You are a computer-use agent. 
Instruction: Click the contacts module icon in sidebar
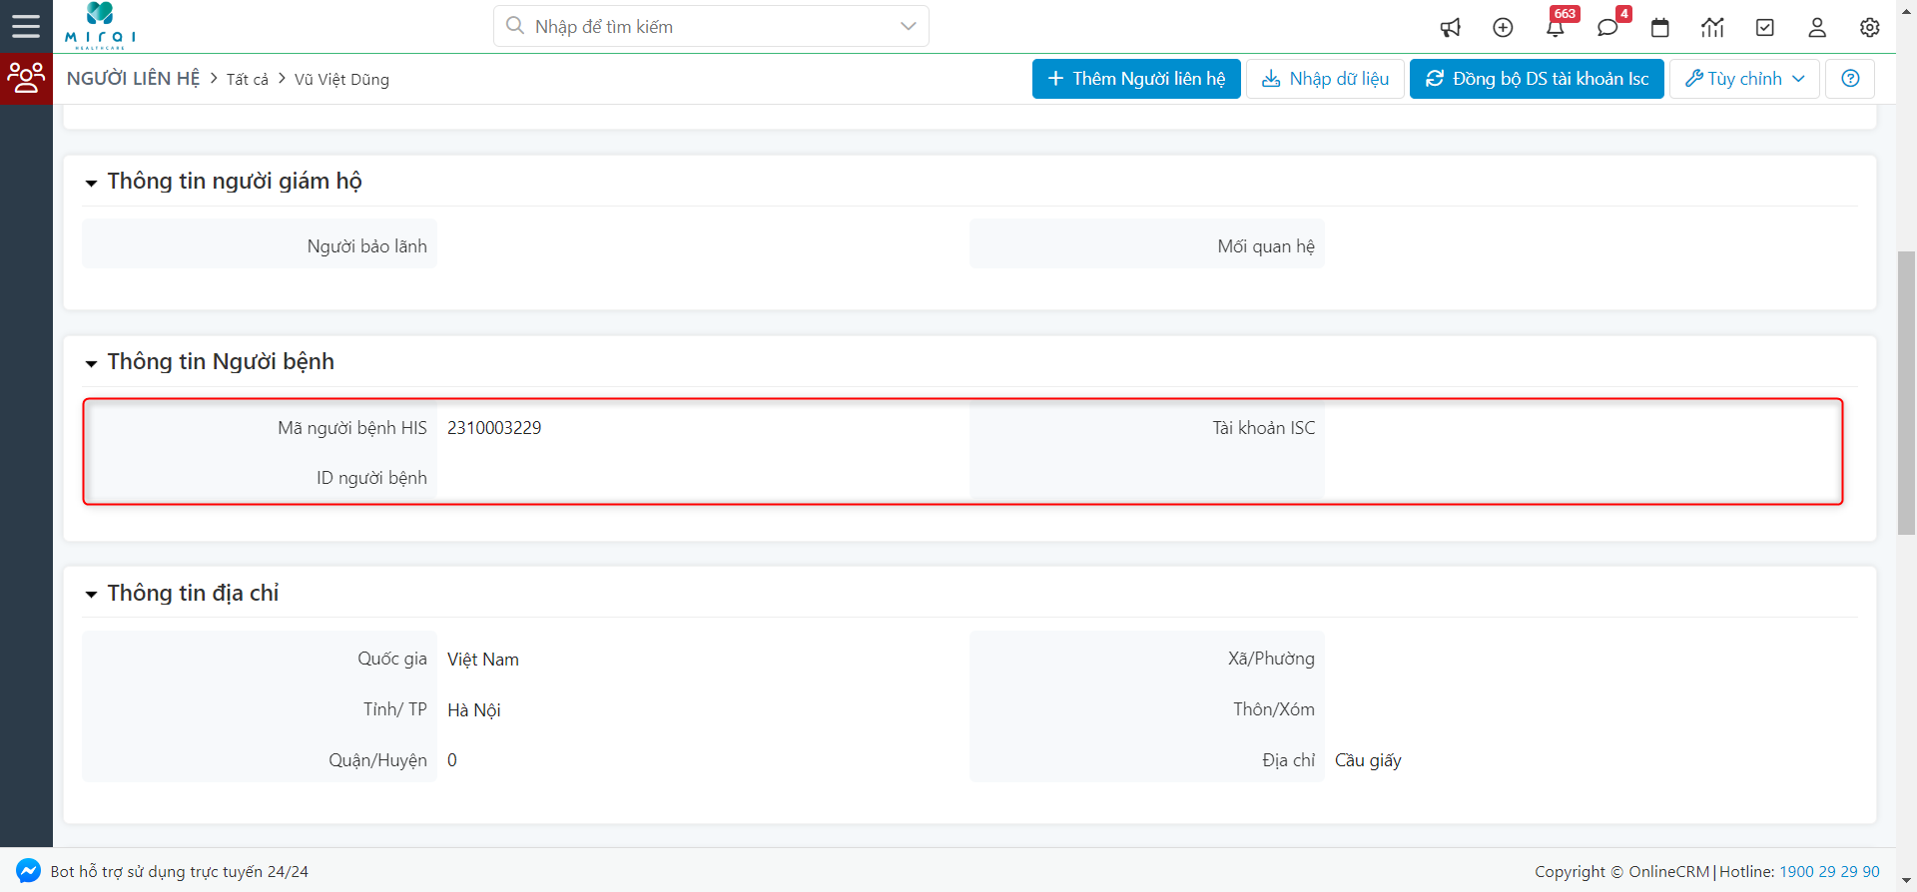coord(26,78)
